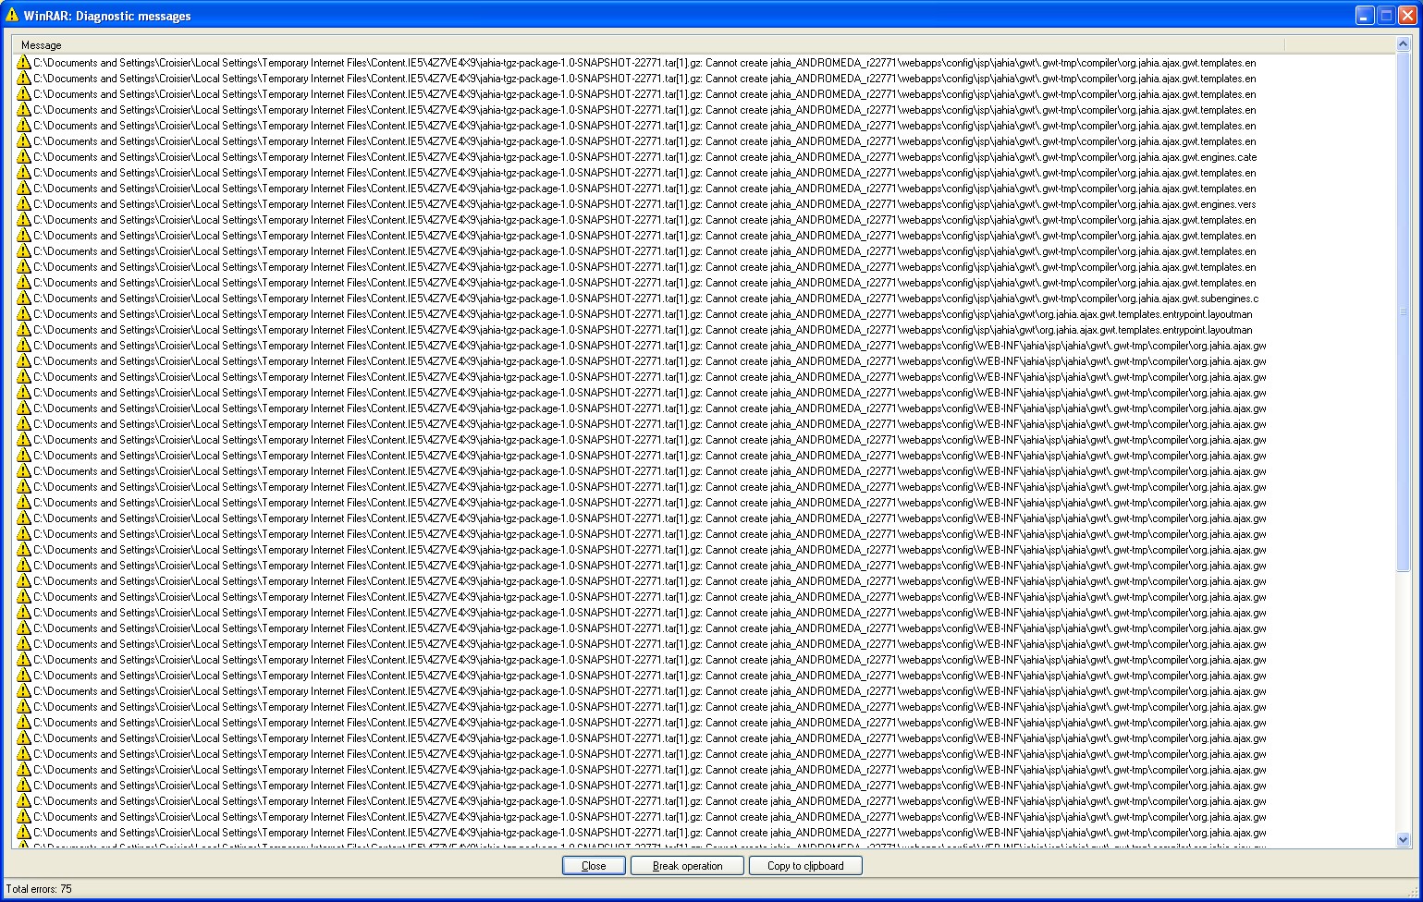Click warning icon of the engines.vers row
This screenshot has width=1423, height=902.
[24, 204]
